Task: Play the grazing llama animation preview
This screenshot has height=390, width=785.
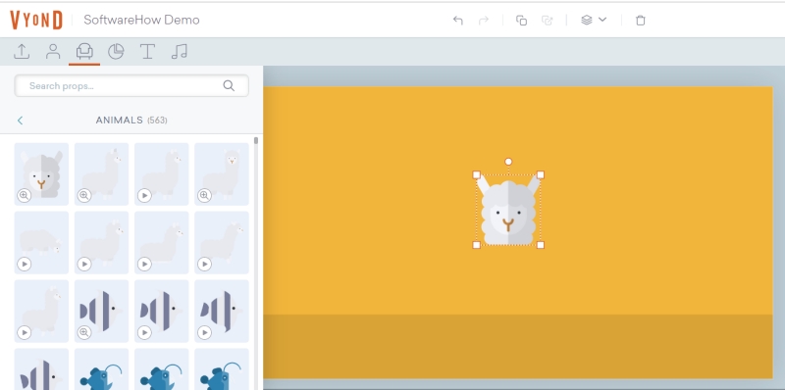Action: [24, 264]
